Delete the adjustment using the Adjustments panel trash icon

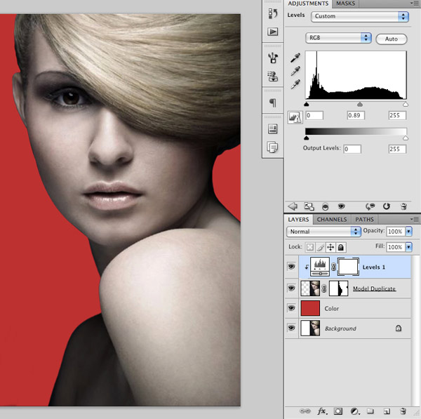(403, 206)
